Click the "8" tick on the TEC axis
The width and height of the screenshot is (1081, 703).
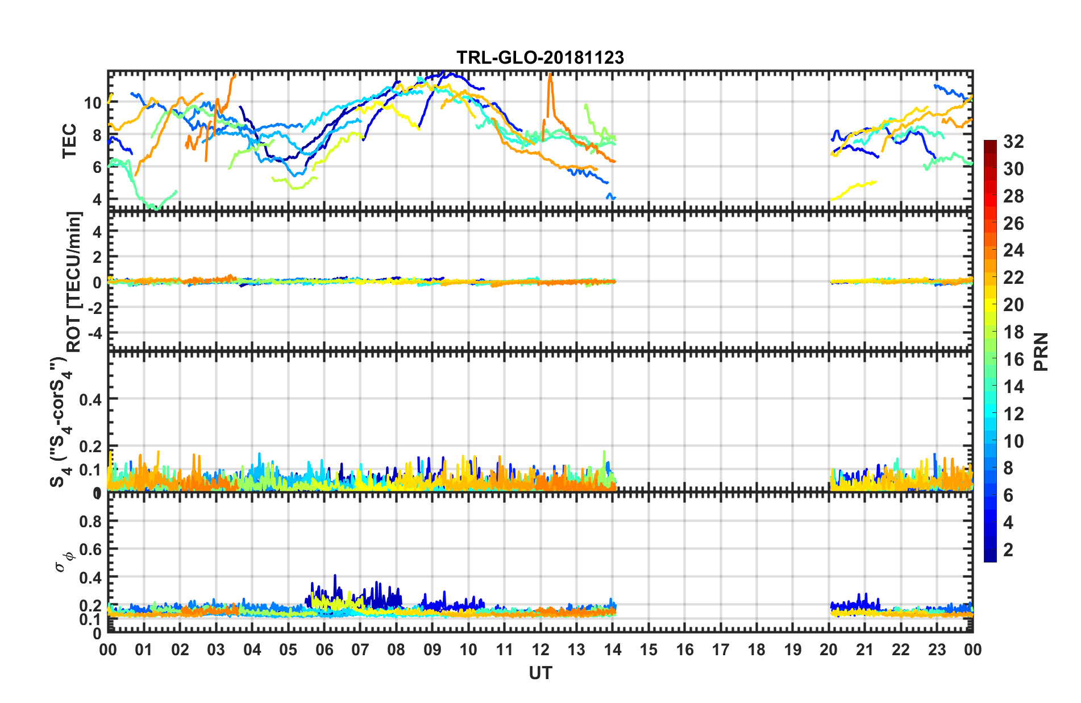pyautogui.click(x=97, y=135)
